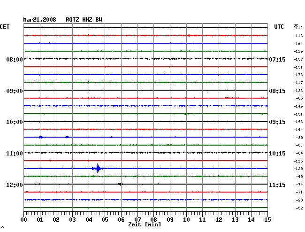Screen dimensions: 305x232
Task: Click the 11:15 UTC time label
Action: point(277,185)
